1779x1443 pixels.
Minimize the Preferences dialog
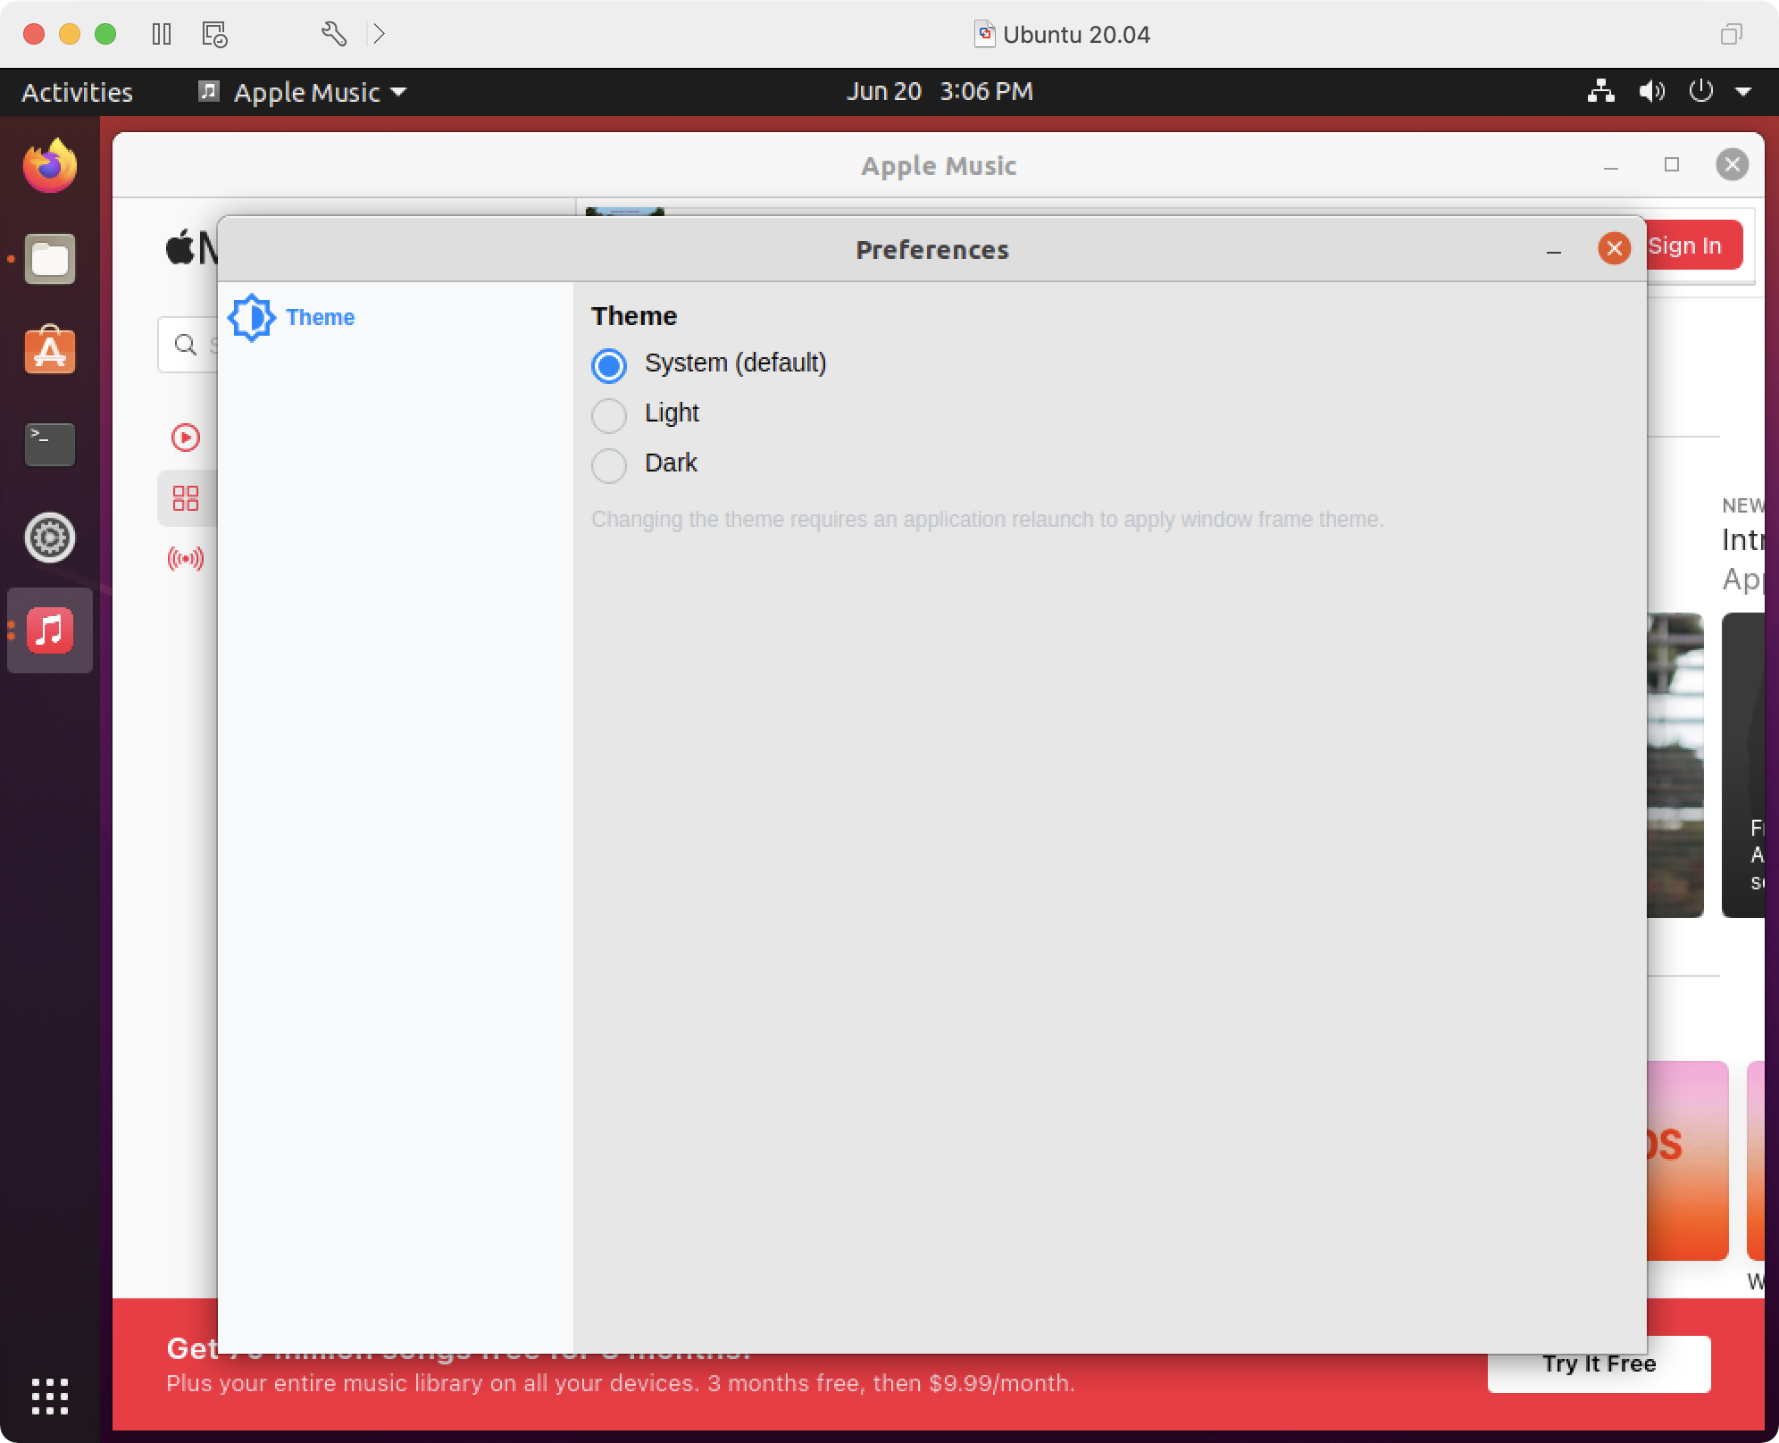click(x=1554, y=250)
